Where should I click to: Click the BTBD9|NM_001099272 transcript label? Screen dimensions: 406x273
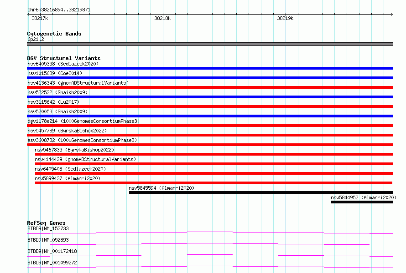pos(52,263)
